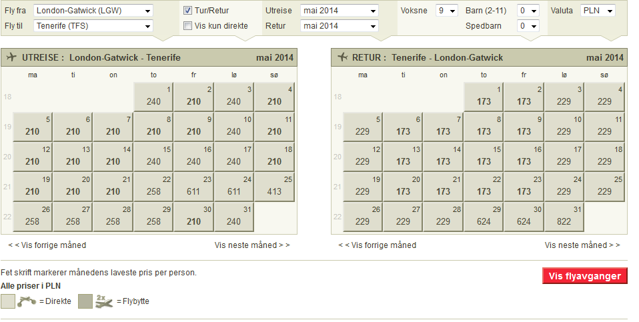Select outbound May 10 priced 240
Viewport: 639px width, 322px height.
pos(234,127)
